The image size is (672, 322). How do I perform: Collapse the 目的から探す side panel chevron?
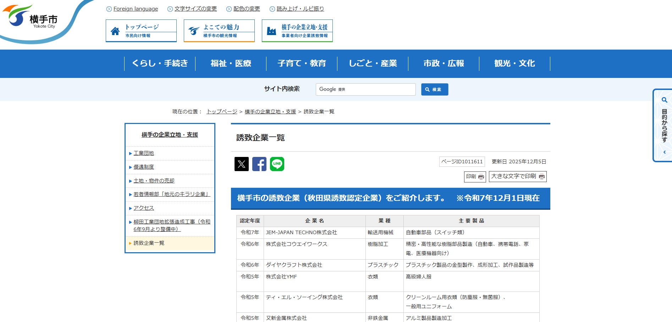point(665,152)
